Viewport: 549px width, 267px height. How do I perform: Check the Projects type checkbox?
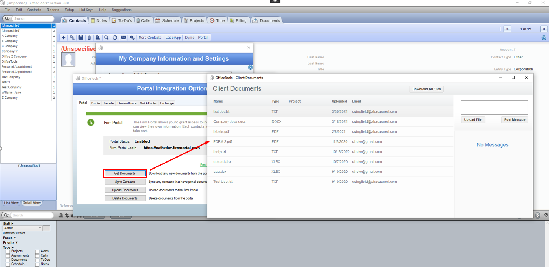coord(8,252)
